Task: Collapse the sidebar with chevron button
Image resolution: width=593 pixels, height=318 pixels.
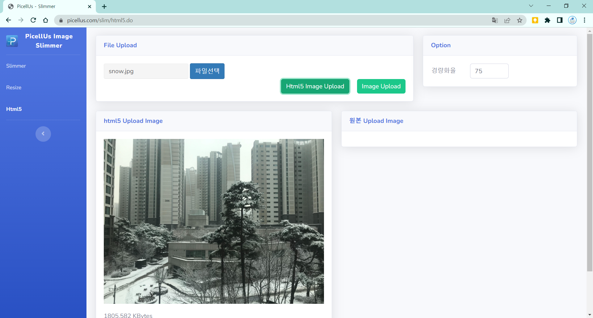Action: (43, 134)
